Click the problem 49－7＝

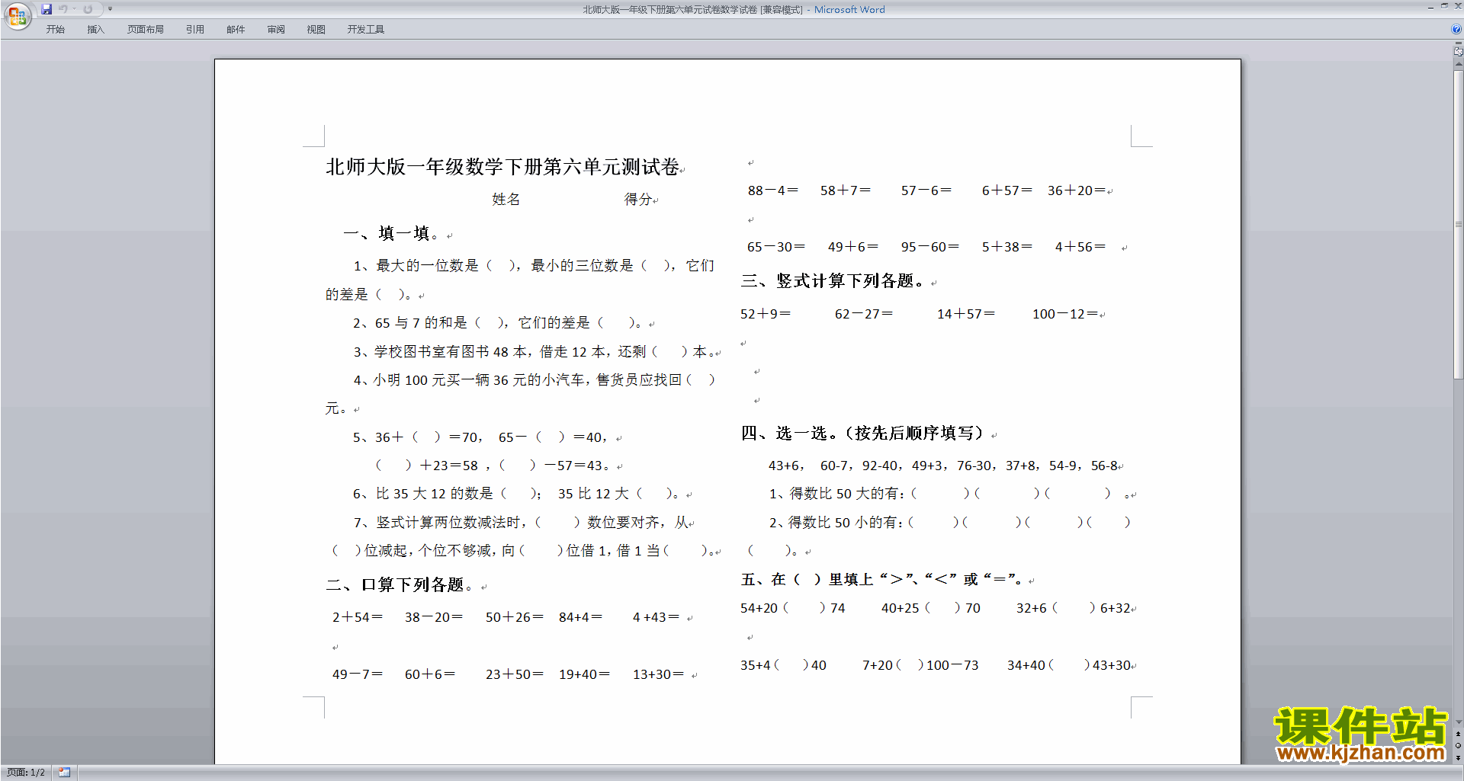358,674
